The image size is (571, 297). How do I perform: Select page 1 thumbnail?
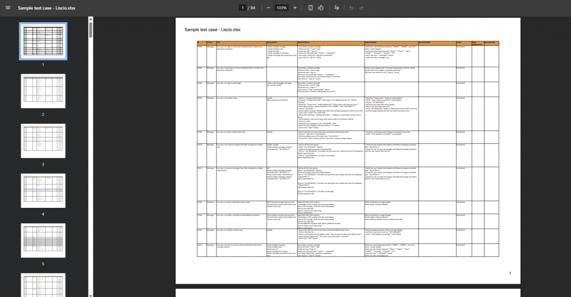43,41
